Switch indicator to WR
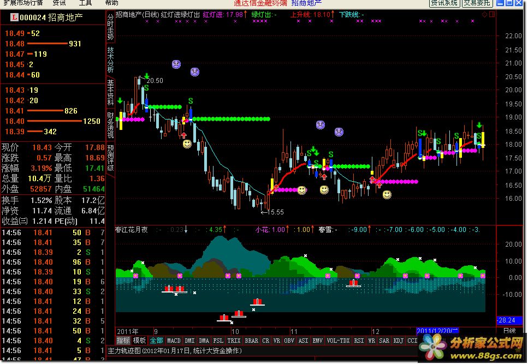Screen dimensions: 528x364 [x=371, y=341]
